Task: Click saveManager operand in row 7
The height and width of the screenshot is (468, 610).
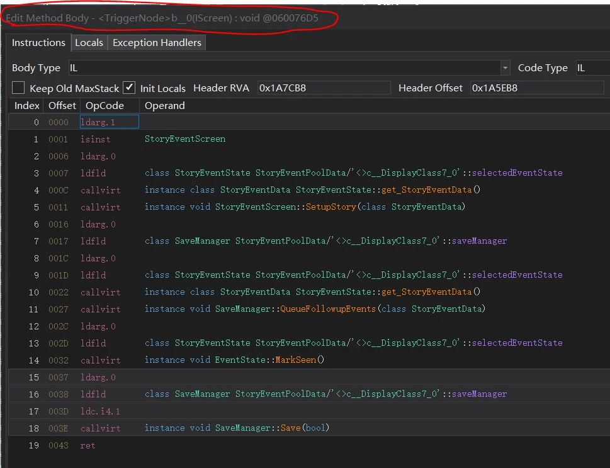Action: click(x=479, y=241)
